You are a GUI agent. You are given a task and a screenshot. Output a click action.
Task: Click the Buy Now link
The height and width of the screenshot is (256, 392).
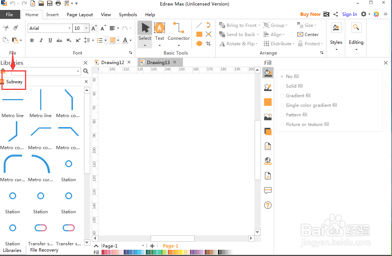coord(310,14)
